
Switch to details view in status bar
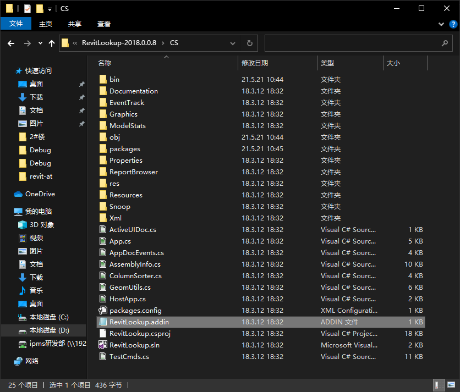point(439,385)
